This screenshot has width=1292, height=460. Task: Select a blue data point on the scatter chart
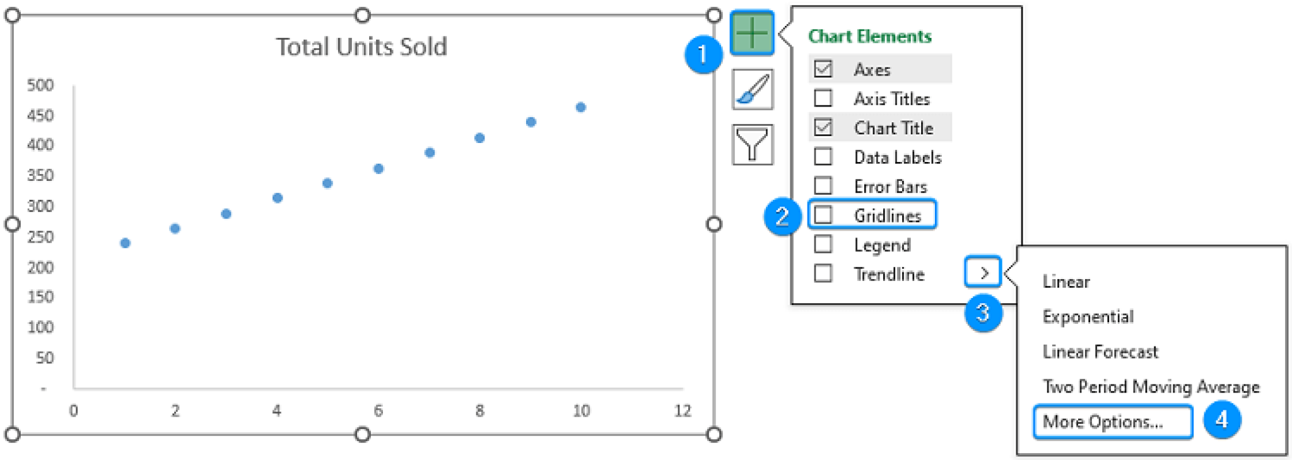tap(379, 168)
